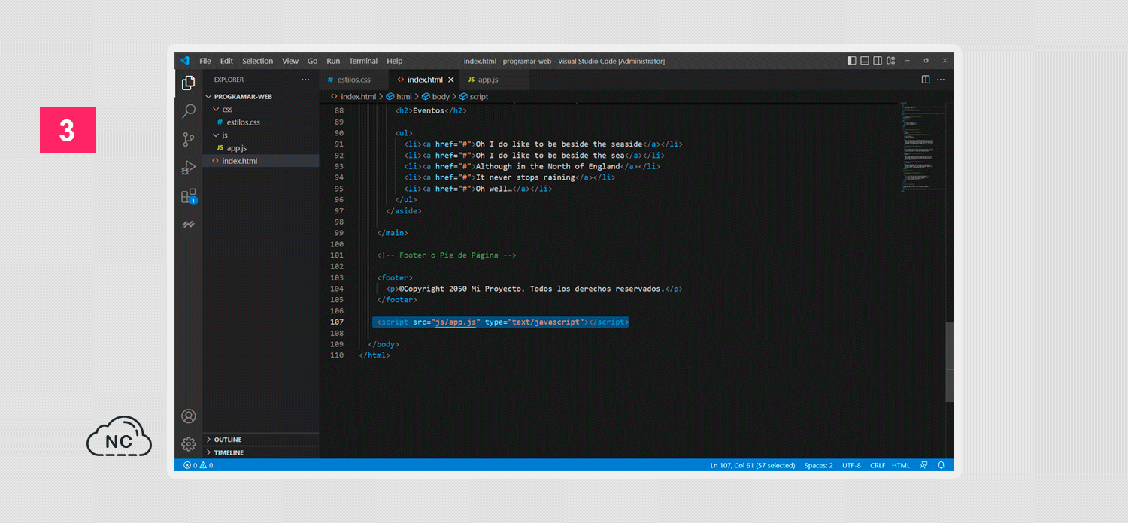
Task: Click the html breadcrumb segment
Action: click(x=404, y=97)
